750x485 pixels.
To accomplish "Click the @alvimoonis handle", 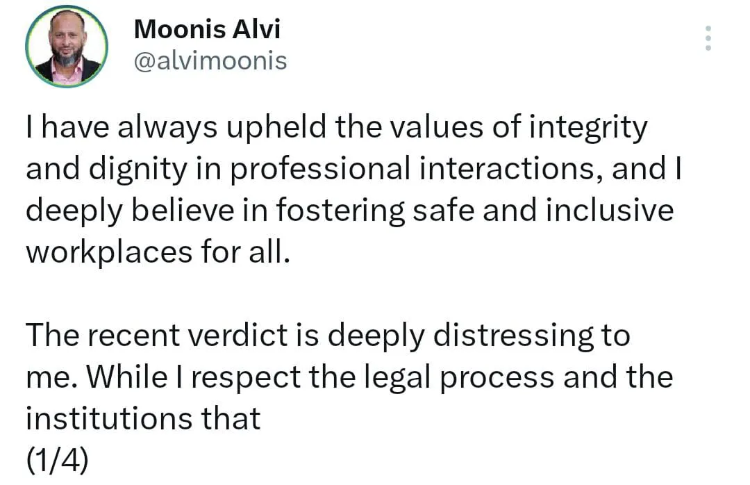I will tap(210, 61).
